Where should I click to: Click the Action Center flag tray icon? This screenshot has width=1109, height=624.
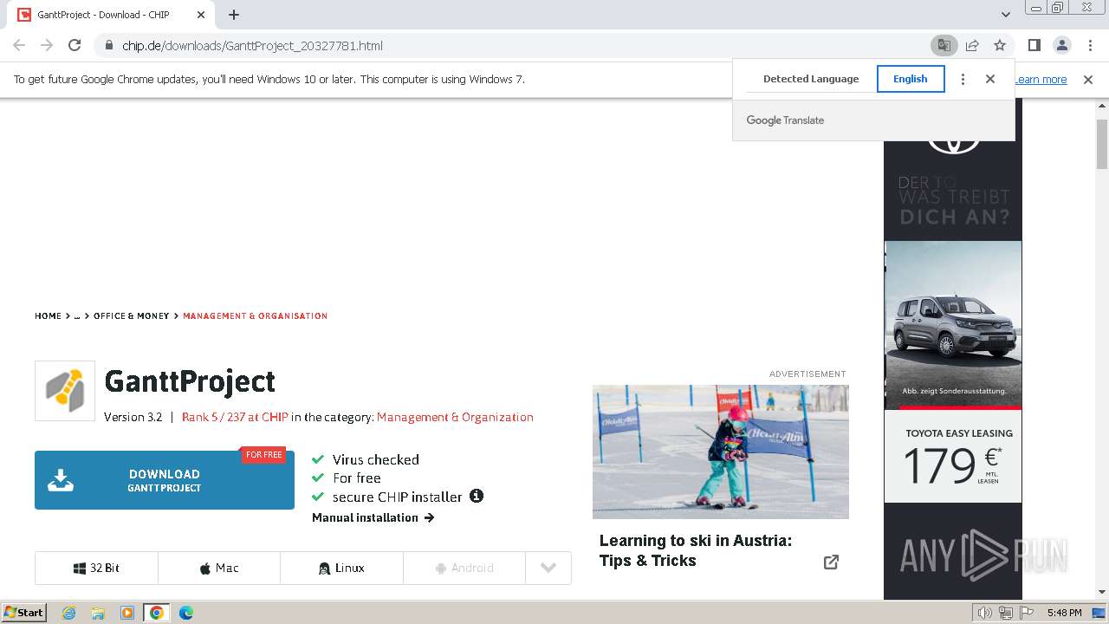1027,613
